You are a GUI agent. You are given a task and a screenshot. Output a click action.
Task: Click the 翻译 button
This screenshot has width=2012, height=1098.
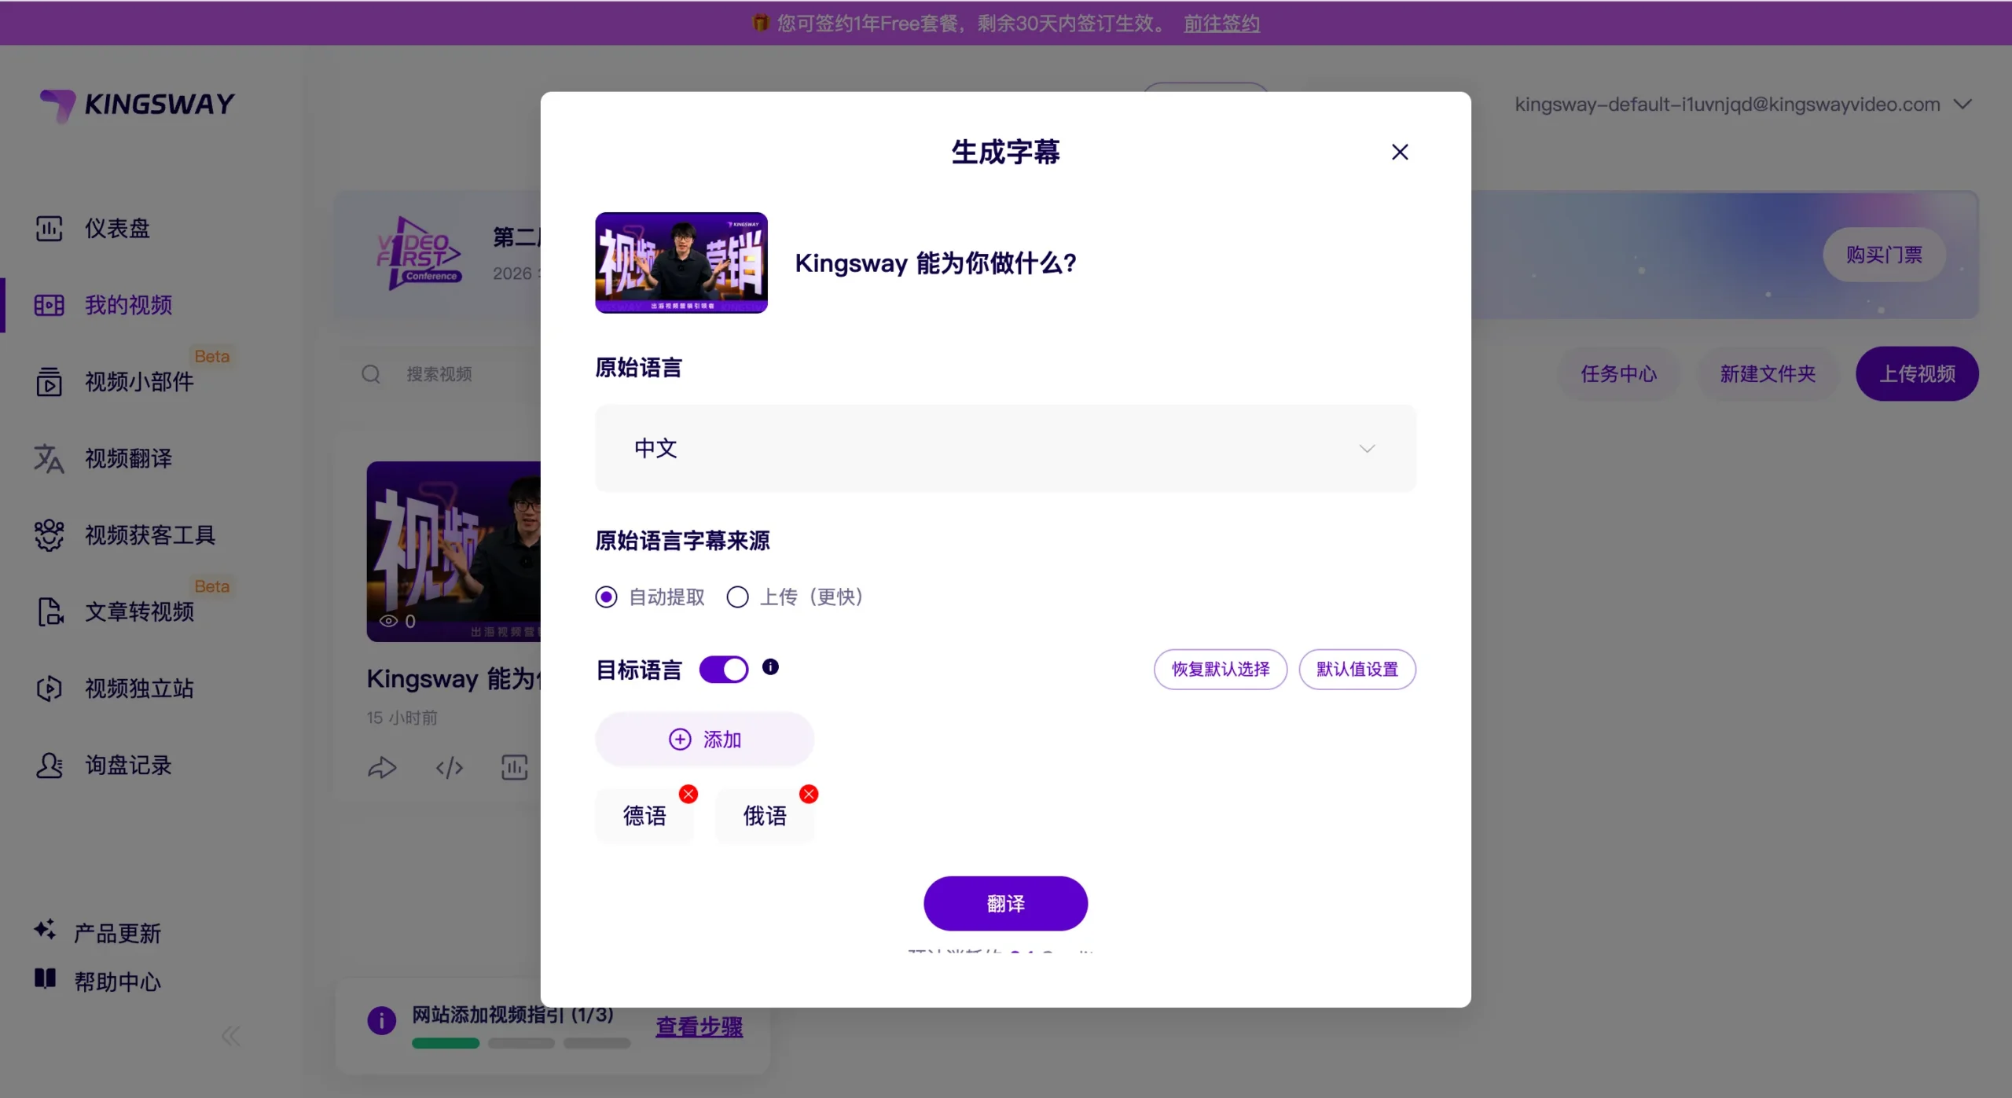[x=1005, y=903]
